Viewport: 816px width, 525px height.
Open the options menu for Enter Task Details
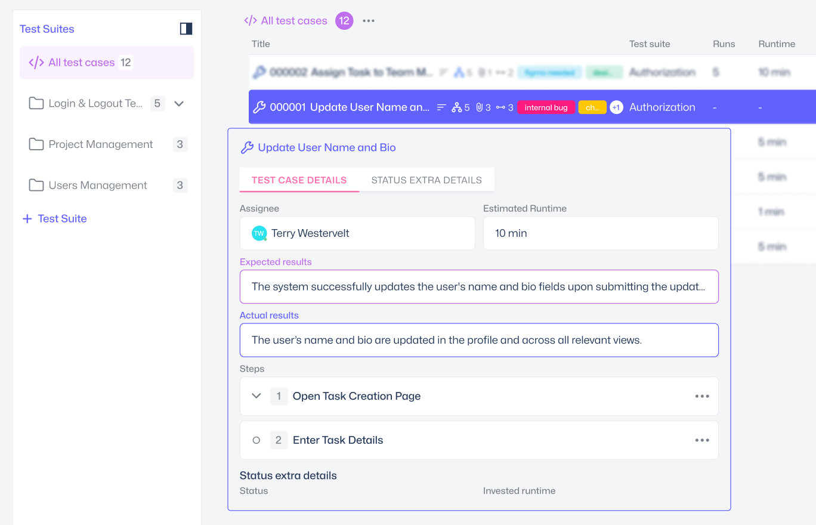click(x=702, y=440)
